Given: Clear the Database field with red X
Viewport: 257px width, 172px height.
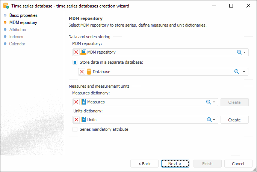Looking at the screenshot, I should coord(82,72).
